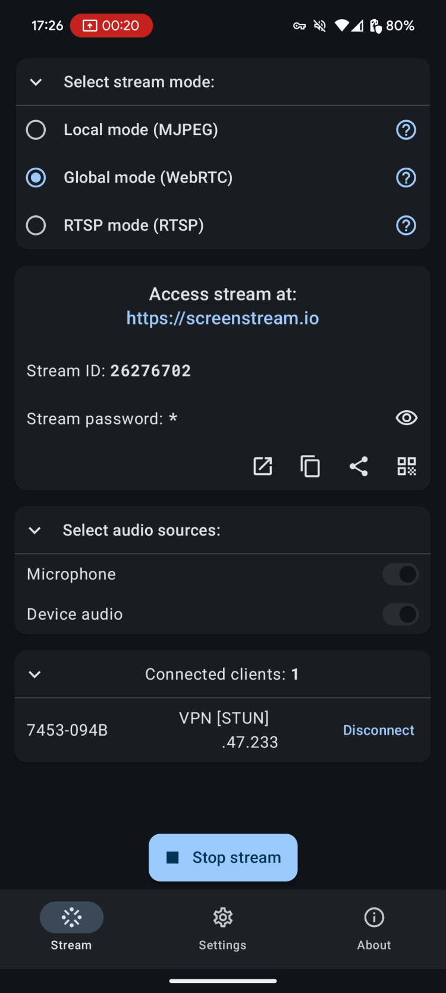Screen dimensions: 446x993
Task: Open help for RTSP mode
Action: click(406, 225)
